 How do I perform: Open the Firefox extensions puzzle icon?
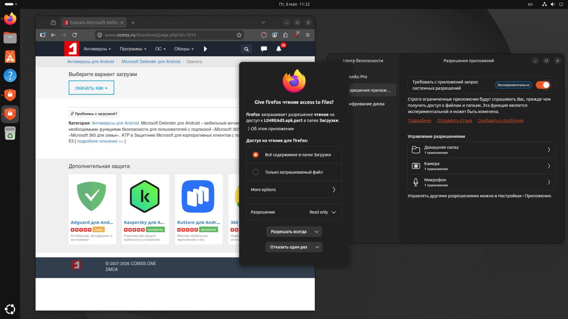point(285,35)
